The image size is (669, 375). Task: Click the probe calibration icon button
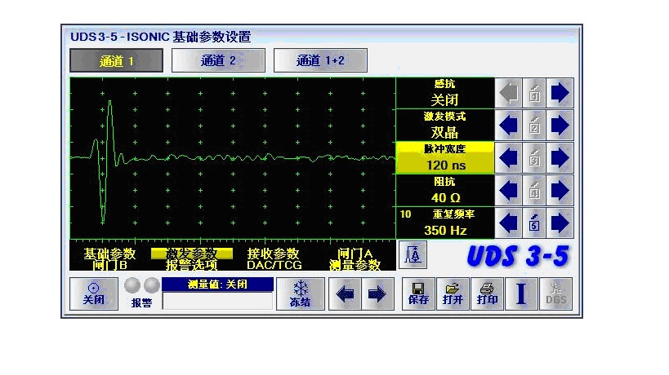[413, 254]
